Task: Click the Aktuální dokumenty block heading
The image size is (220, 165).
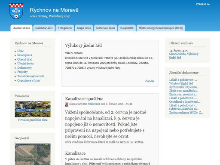Action: tap(184, 73)
